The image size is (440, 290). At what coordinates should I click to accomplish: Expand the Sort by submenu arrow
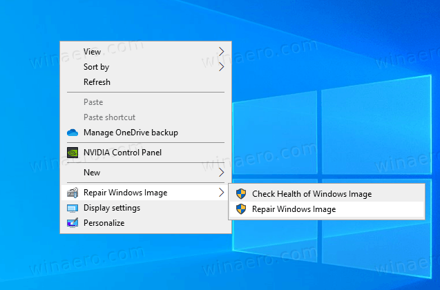click(222, 67)
